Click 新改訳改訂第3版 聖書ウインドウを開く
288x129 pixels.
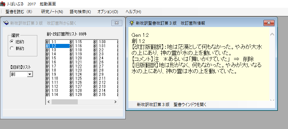[x=172, y=104]
